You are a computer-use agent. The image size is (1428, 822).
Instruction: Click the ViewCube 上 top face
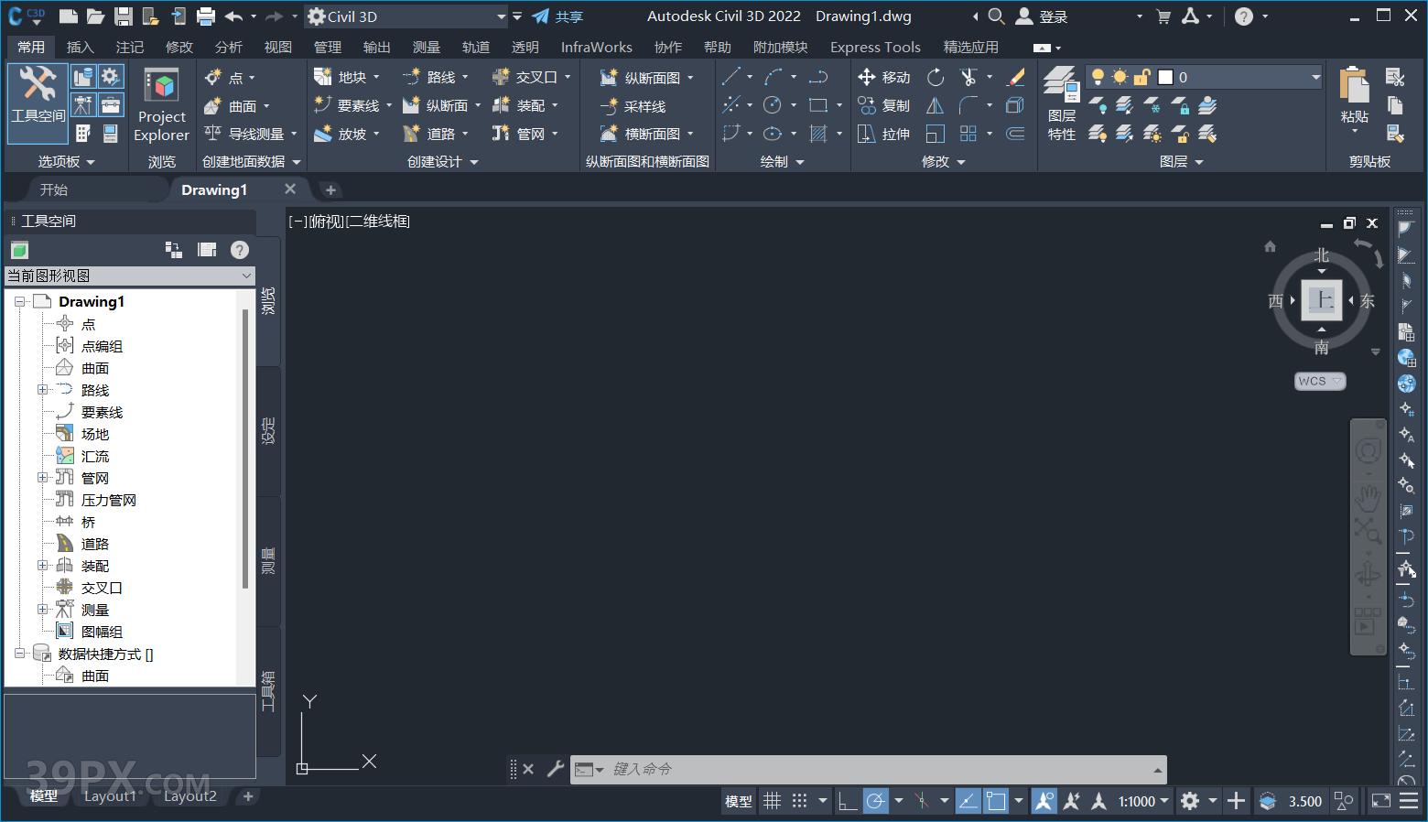[1321, 300]
